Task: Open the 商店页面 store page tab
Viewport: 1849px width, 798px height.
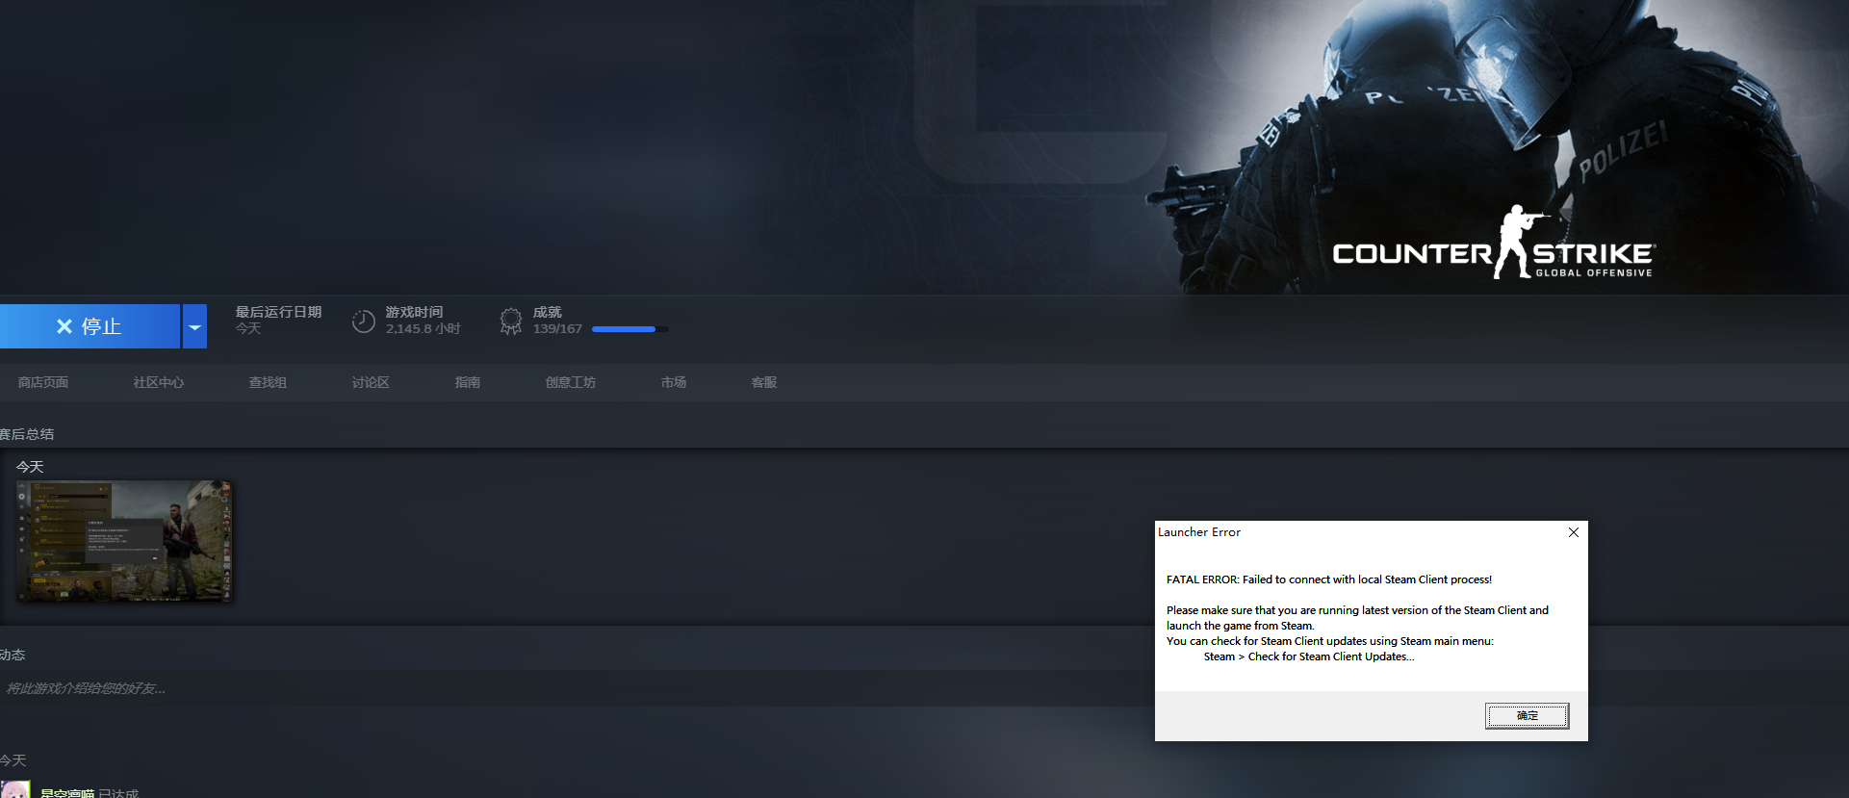Action: [x=43, y=382]
